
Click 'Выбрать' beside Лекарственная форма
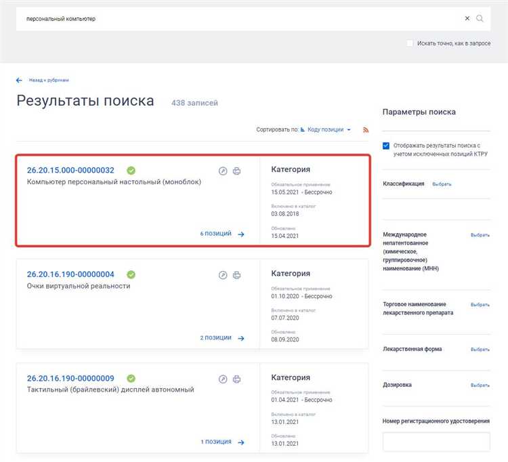[x=480, y=350]
